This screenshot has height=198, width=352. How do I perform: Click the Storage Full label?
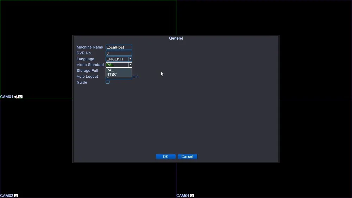point(87,71)
